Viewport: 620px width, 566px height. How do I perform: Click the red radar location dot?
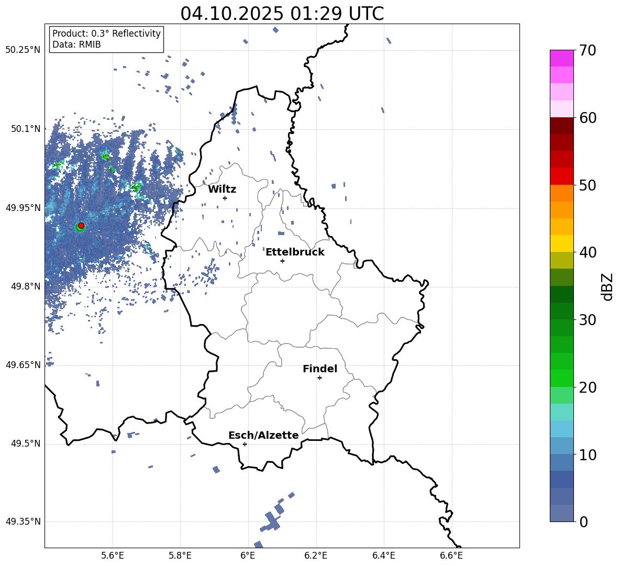pyautogui.click(x=81, y=226)
